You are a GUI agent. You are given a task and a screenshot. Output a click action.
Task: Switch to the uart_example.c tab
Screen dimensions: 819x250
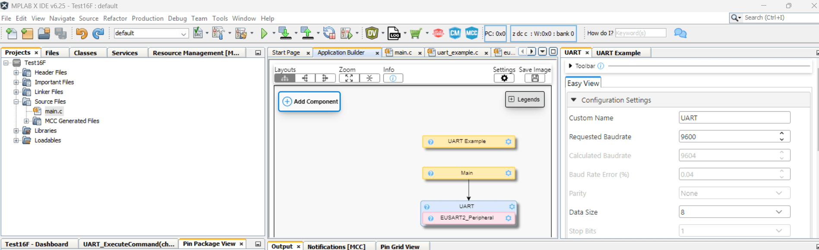tap(457, 53)
